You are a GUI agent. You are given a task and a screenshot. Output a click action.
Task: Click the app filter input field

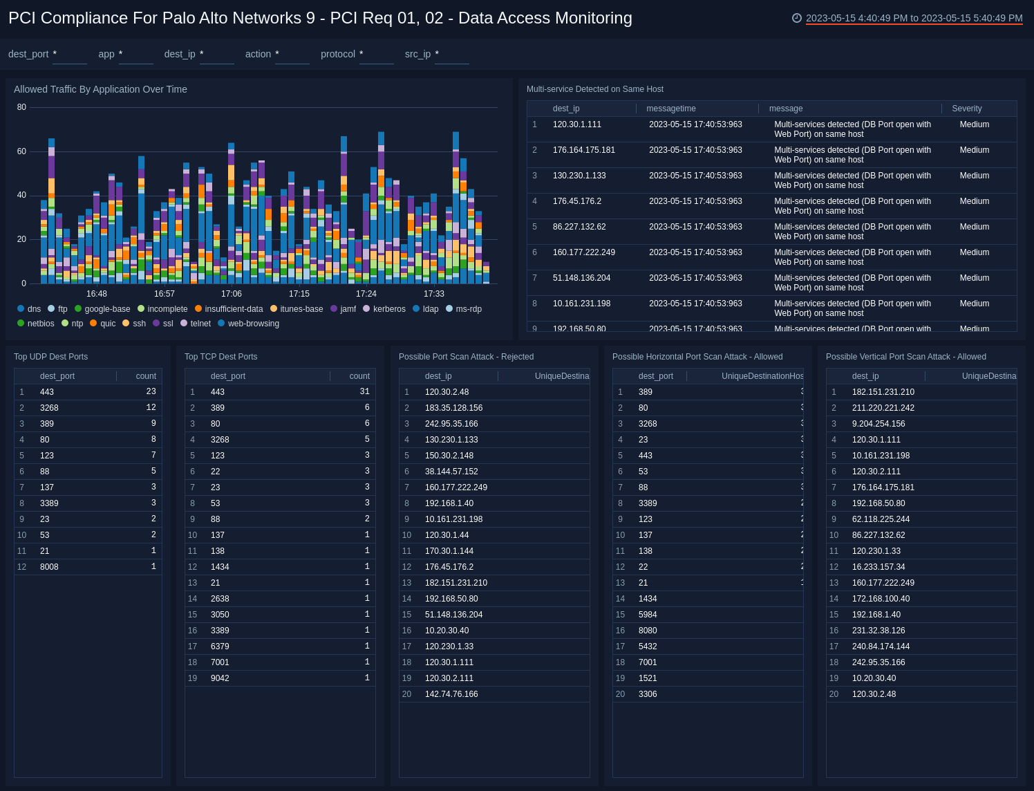[136, 54]
